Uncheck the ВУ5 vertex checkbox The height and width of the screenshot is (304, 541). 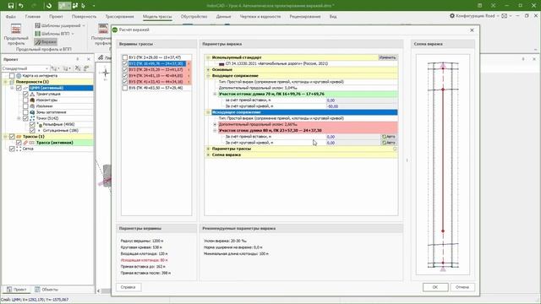(x=125, y=82)
